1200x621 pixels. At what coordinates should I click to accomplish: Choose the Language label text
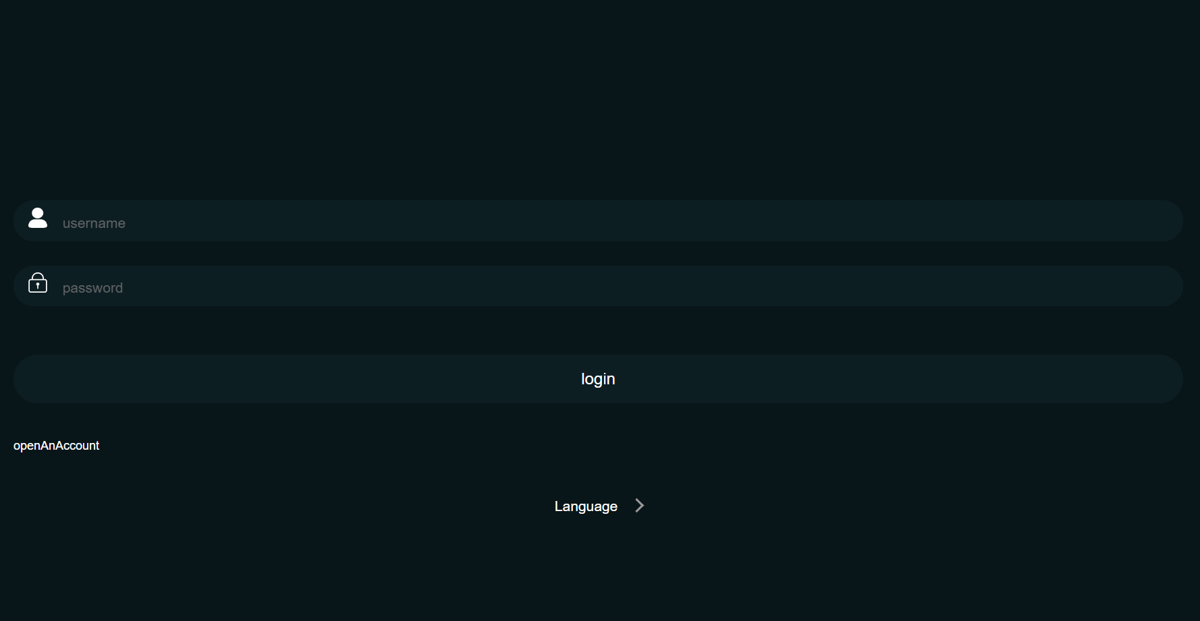pyautogui.click(x=586, y=506)
